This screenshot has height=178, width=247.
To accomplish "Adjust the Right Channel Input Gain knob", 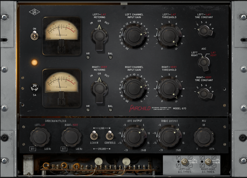I will click(x=134, y=88).
